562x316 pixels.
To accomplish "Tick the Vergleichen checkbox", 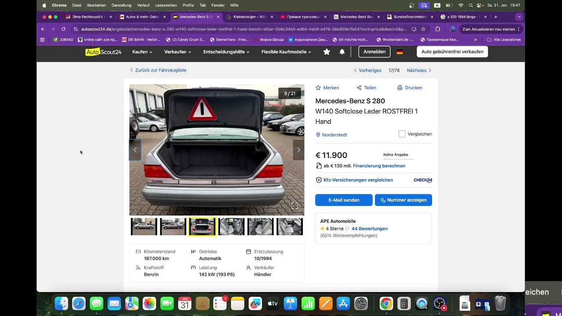I will (x=402, y=134).
